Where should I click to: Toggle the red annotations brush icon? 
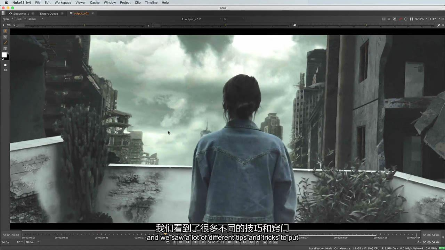pos(400,19)
